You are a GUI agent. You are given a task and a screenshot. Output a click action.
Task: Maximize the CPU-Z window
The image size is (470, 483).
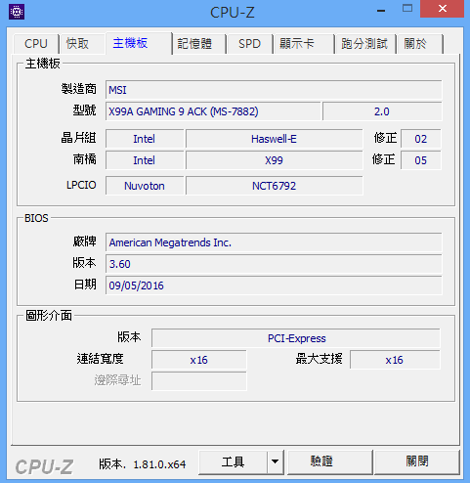point(407,9)
